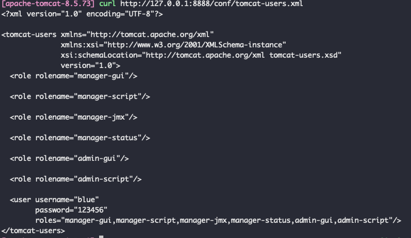Click the opening <tomcat-users tag
The width and height of the screenshot is (411, 238).
tap(29, 35)
